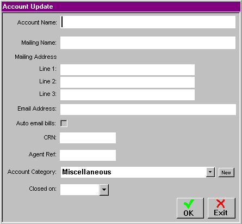Click the Account Category label text
This screenshot has height=224, width=242.
pyautogui.click(x=32, y=172)
